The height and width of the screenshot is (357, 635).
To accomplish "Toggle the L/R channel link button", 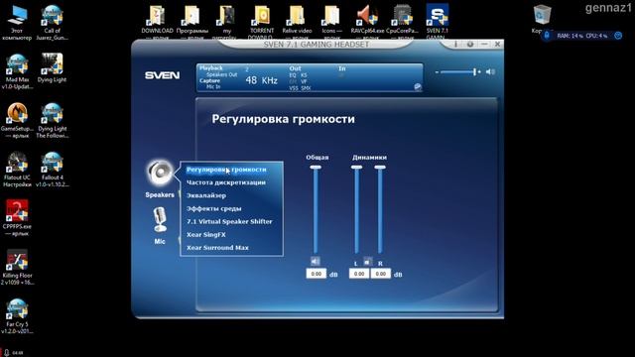I will 367,262.
